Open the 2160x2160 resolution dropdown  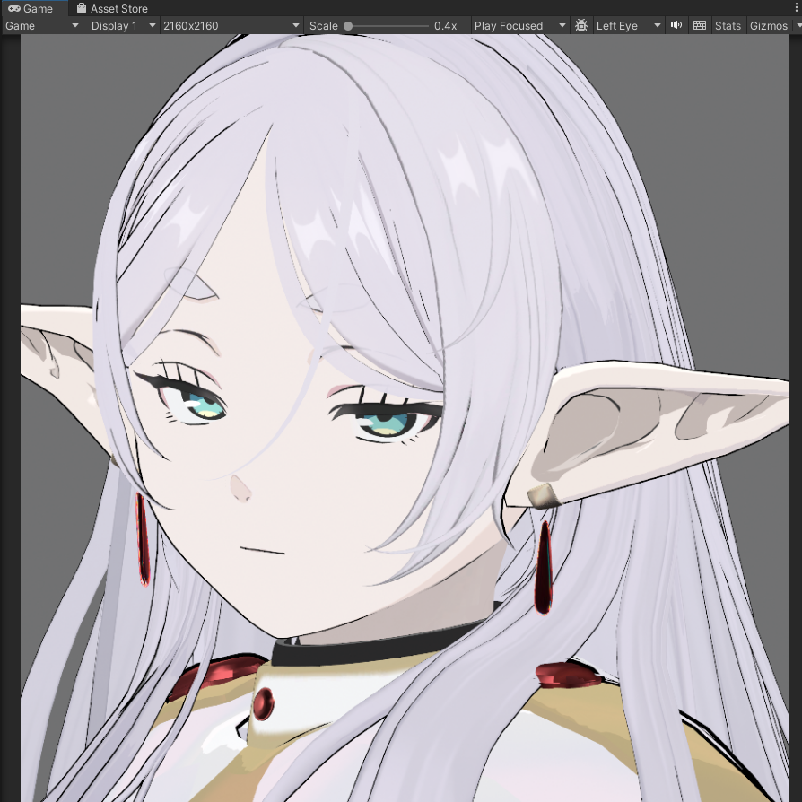231,26
